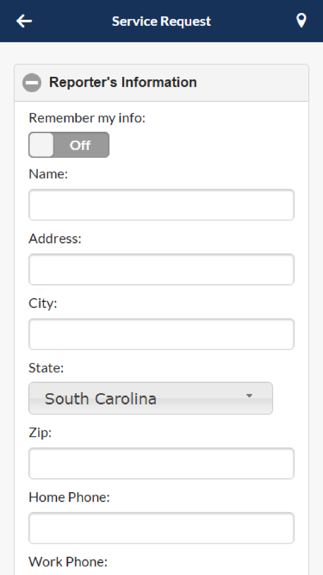Collapse section using the minus circle icon

[32, 83]
